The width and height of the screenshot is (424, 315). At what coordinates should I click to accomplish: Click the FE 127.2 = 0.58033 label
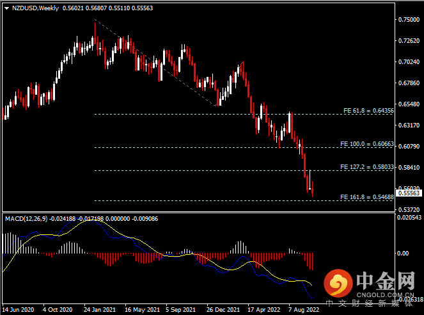click(367, 167)
